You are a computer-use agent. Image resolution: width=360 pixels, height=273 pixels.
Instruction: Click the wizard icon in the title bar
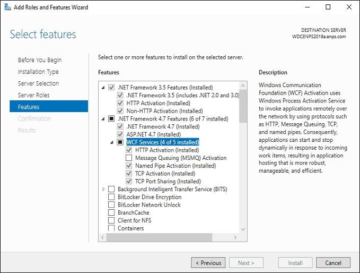point(7,7)
